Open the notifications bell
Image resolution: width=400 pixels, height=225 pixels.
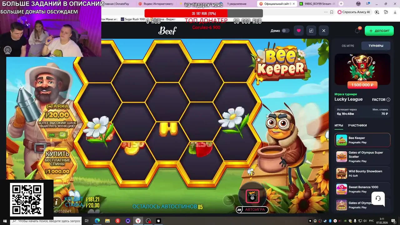point(357,31)
